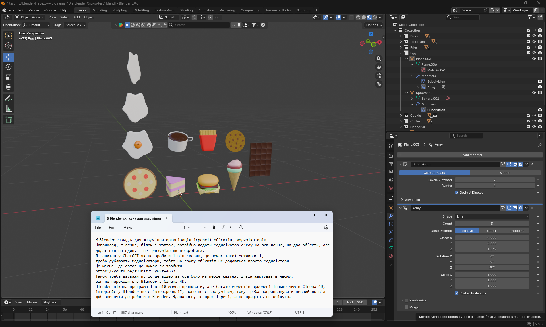Click the Add Cube tool

tap(9, 120)
